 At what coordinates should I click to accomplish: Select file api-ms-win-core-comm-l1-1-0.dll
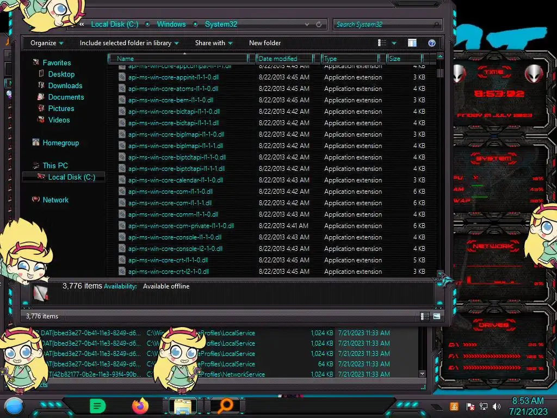tap(173, 214)
